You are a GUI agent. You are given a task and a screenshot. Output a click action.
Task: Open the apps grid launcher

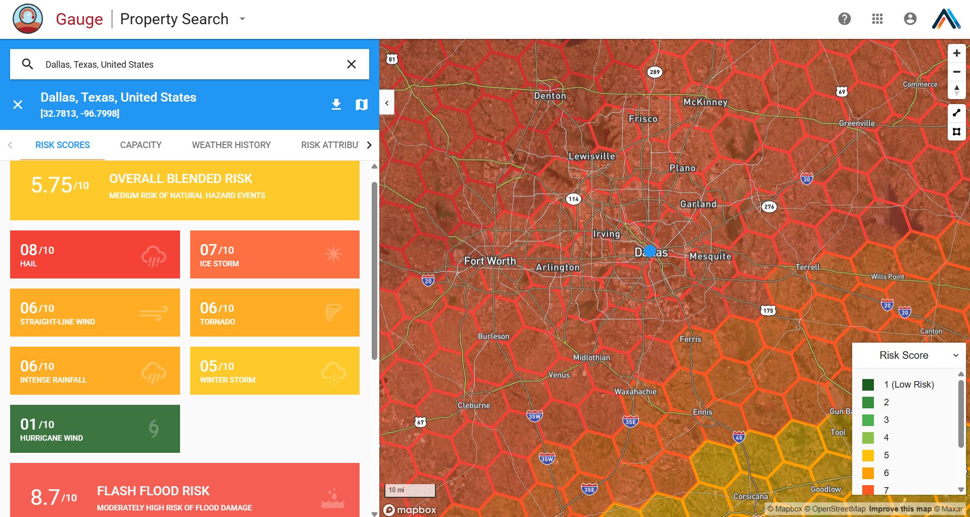(877, 19)
